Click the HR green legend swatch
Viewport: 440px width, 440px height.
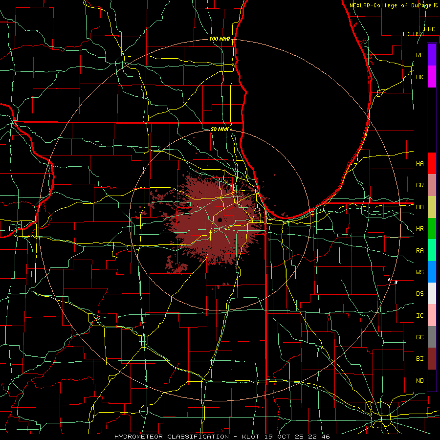coord(432,229)
